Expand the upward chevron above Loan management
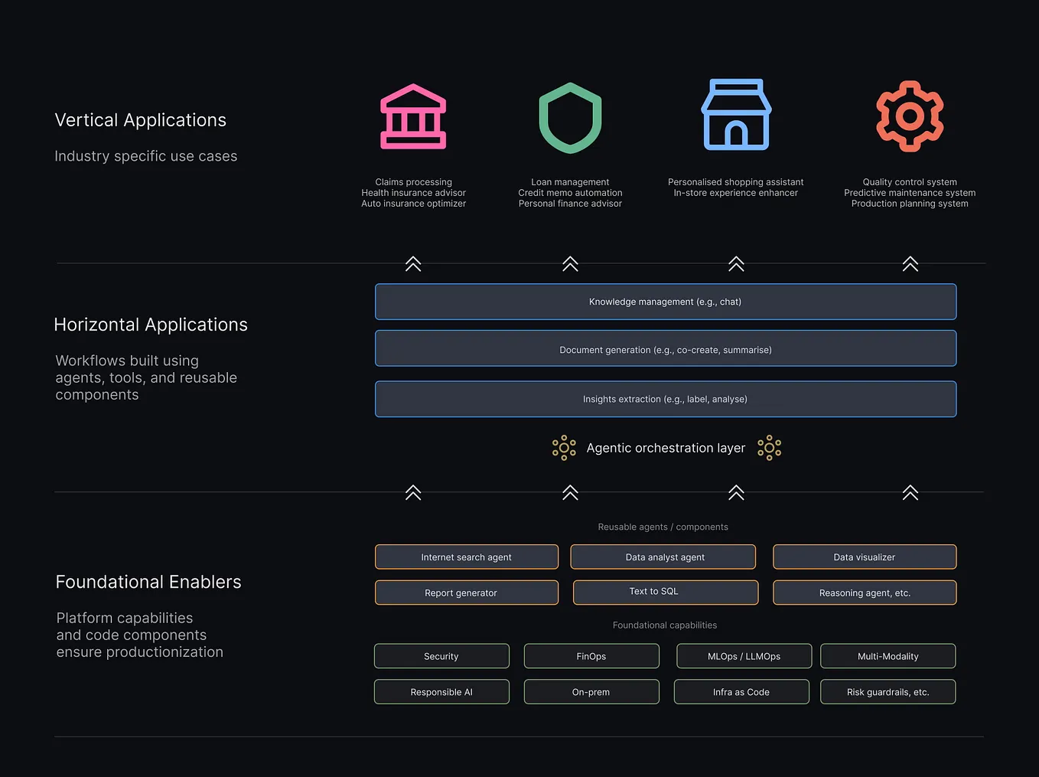 pyautogui.click(x=570, y=264)
